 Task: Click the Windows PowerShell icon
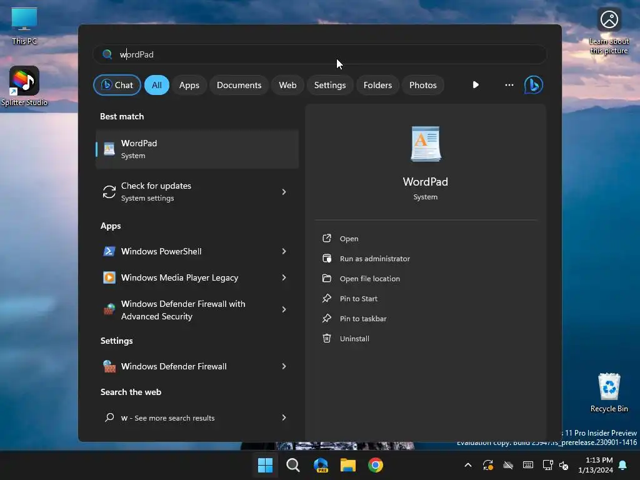click(109, 251)
